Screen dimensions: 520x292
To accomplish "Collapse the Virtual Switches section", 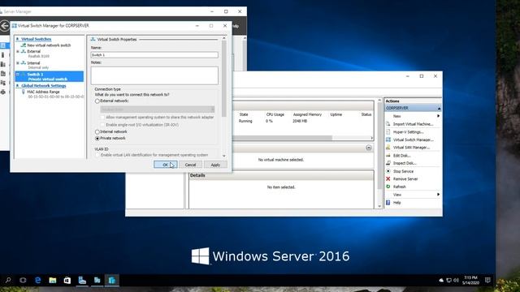I will (x=18, y=39).
